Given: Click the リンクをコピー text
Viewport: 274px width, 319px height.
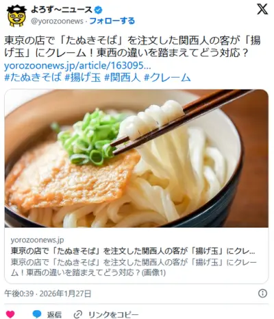Looking at the screenshot, I should (113, 315).
